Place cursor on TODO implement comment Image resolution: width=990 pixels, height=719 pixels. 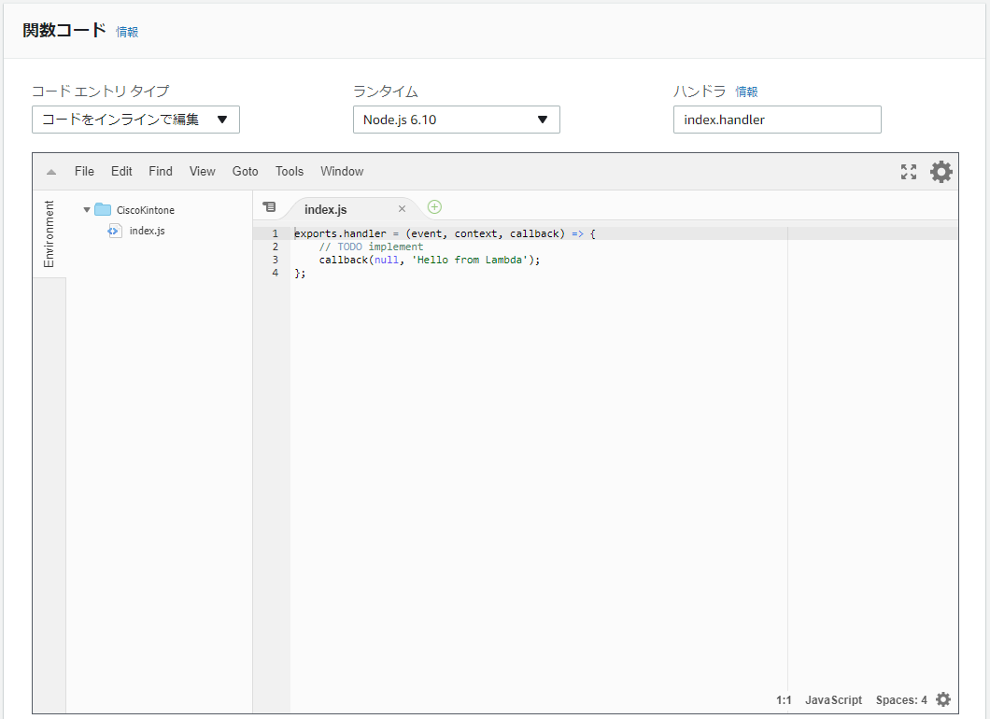pyautogui.click(x=371, y=247)
